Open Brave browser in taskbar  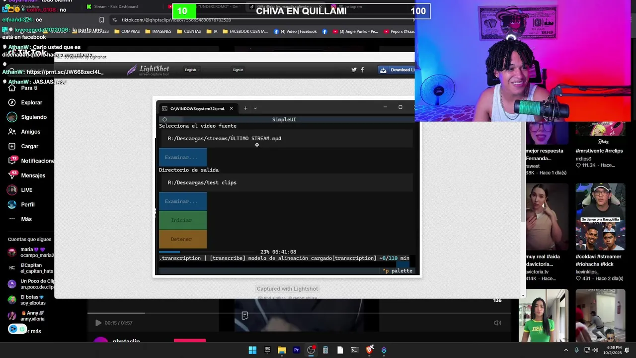click(369, 350)
